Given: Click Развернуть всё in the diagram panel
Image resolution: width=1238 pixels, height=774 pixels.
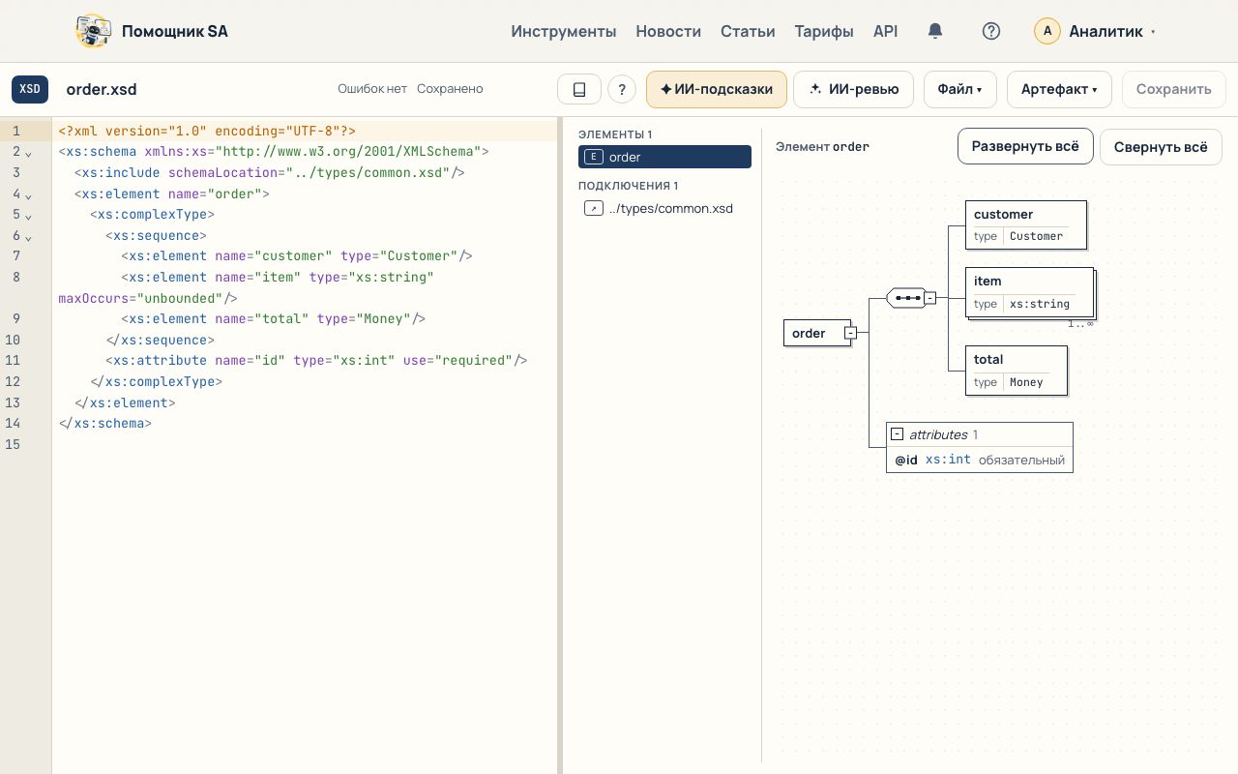Looking at the screenshot, I should [1025, 147].
